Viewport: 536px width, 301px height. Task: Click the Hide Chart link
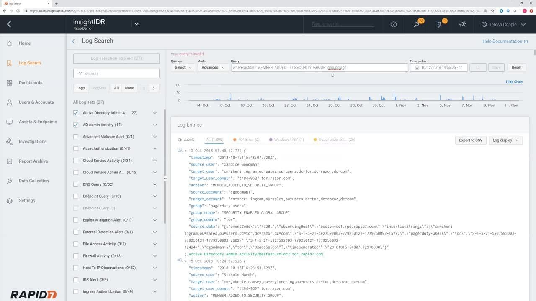pos(514,82)
